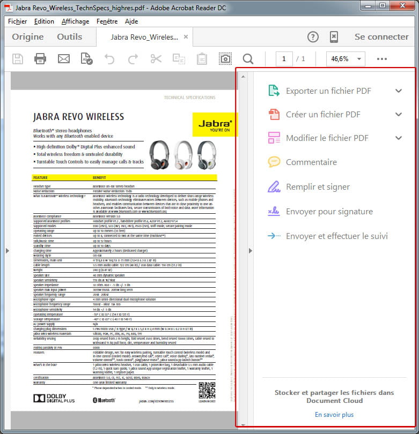Click the QR code in the PDF
The width and height of the screenshot is (419, 434).
pyautogui.click(x=207, y=391)
